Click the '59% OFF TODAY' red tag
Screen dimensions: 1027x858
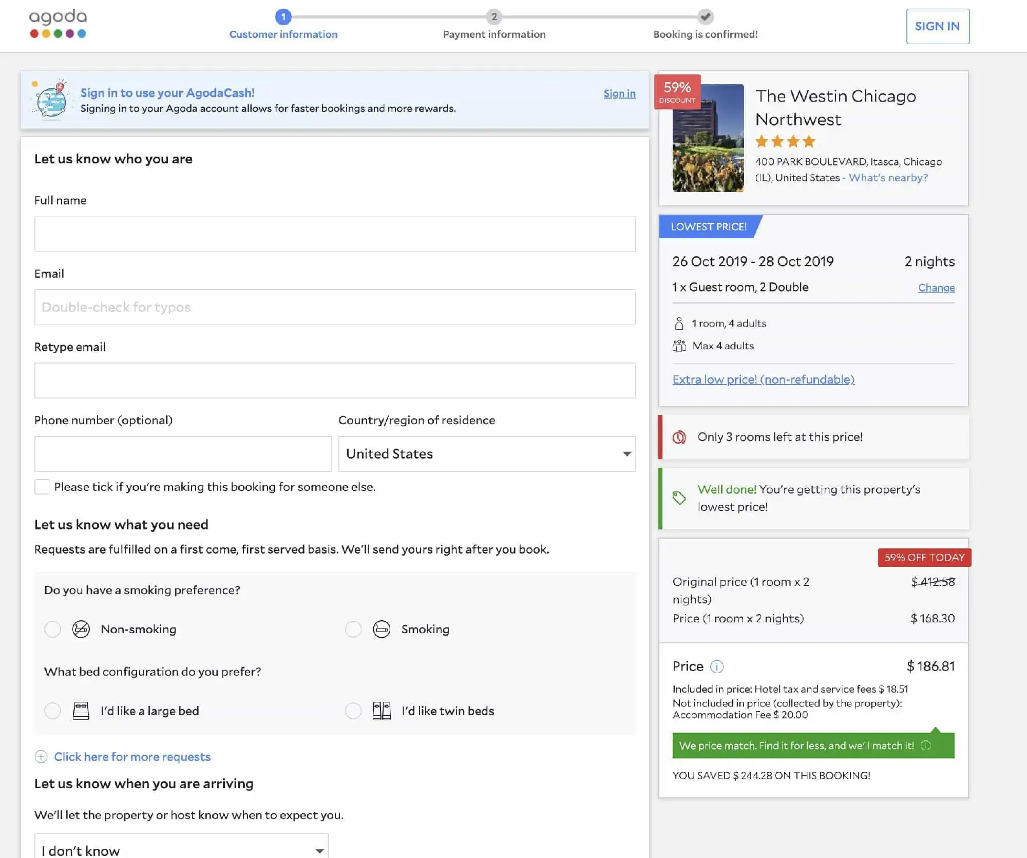[924, 557]
